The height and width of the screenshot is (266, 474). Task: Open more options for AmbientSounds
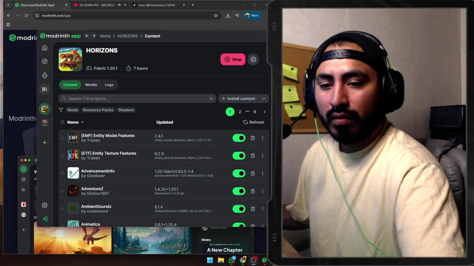(x=263, y=209)
